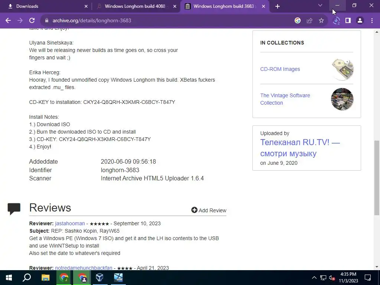Close the Longhorn build 4088 tab
Viewport: 380px width, 285px height.
pos(175,6)
